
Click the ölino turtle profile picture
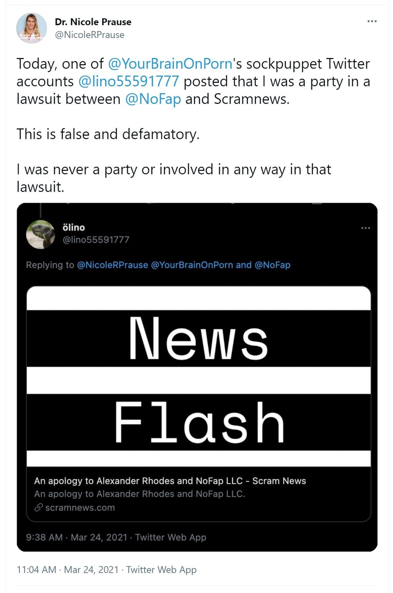tap(40, 234)
